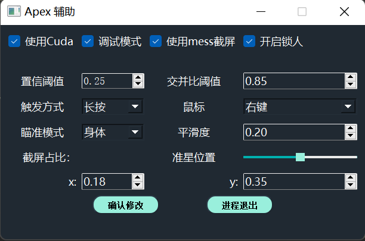Increase the y ratio with up arrow
The width and height of the screenshot is (365, 241).
click(351, 178)
